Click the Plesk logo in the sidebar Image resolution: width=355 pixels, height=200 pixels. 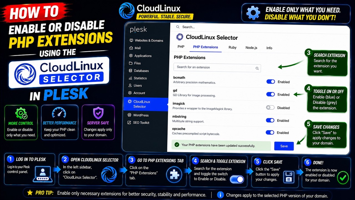point(138,29)
